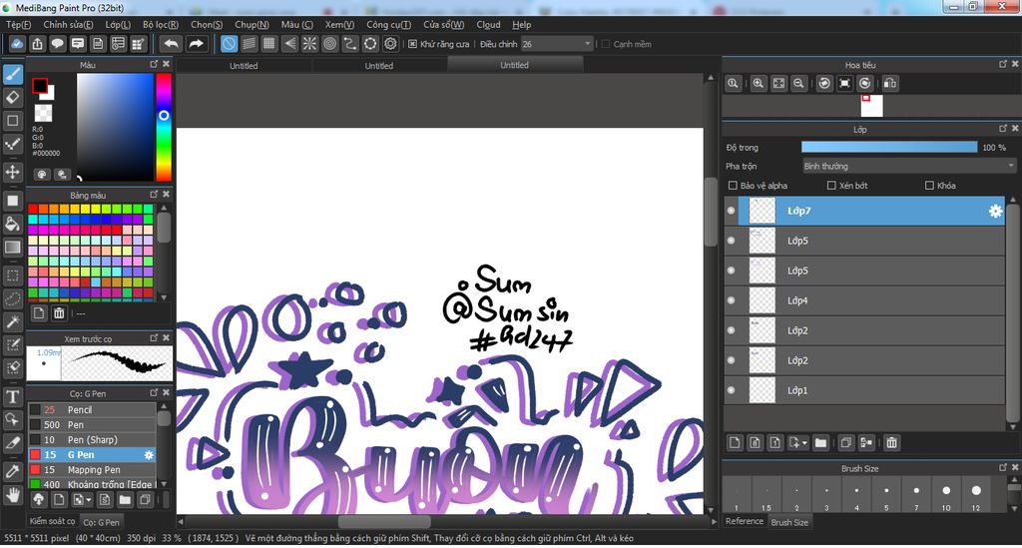Add a new layer folder
Screen dimensions: 1022x548
coord(820,443)
